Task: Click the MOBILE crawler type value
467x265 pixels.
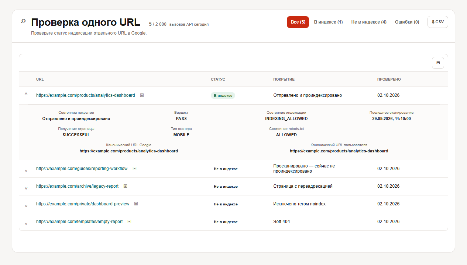Action: (x=181, y=135)
